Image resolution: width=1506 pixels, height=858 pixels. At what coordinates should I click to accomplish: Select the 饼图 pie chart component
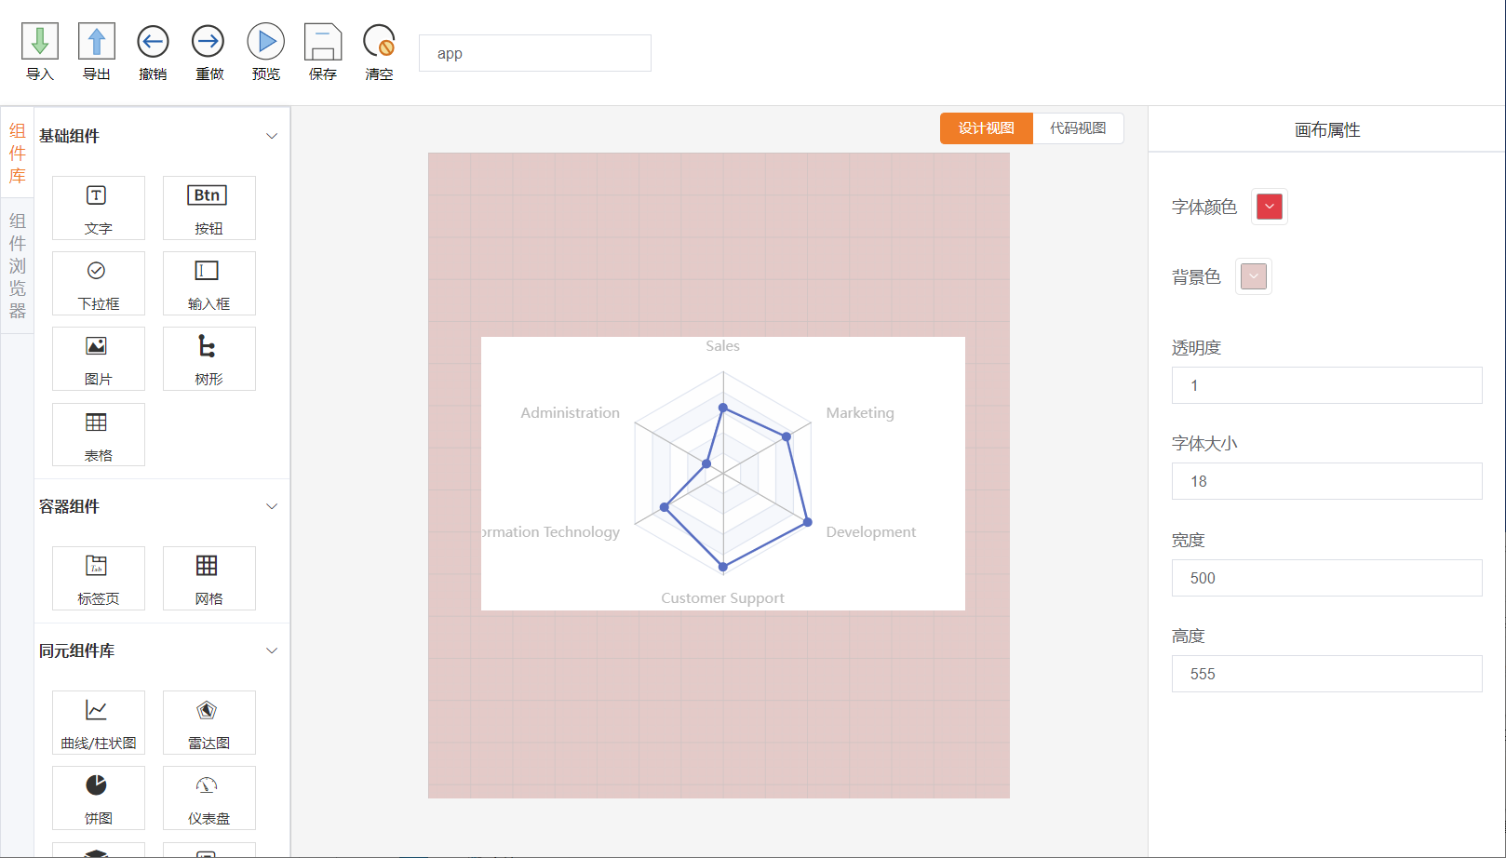(99, 798)
